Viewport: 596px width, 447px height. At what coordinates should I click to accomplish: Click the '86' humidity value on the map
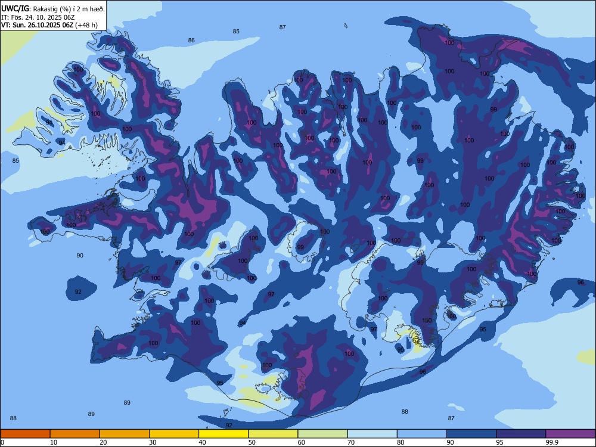click(191, 41)
